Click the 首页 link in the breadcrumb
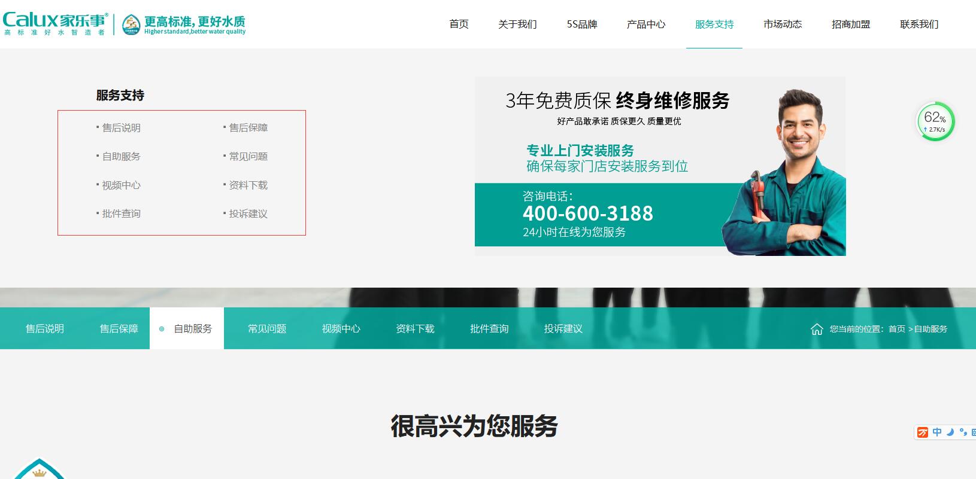 tap(896, 329)
